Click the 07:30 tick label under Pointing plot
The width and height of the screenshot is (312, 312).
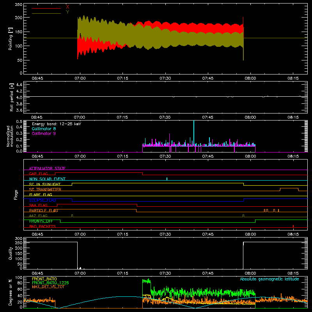point(165,78)
